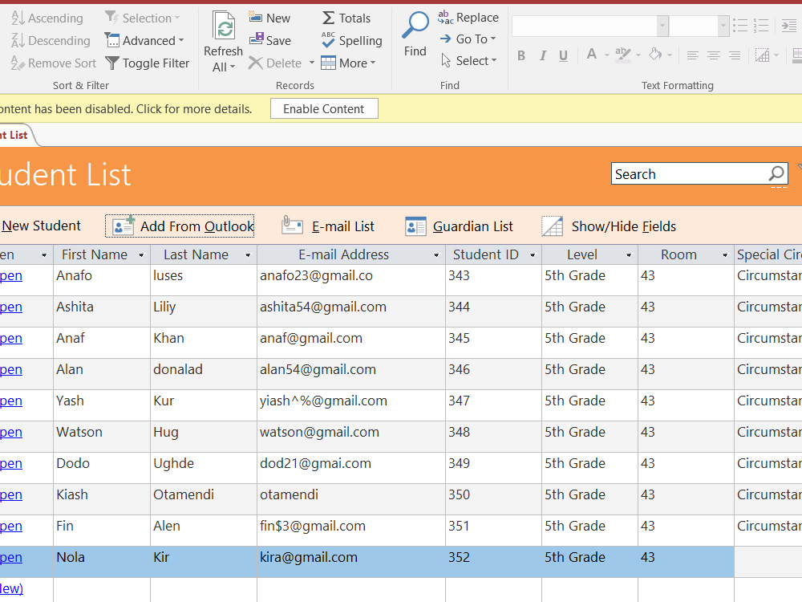The height and width of the screenshot is (602, 802).
Task: Toggle Bold formatting
Action: (x=521, y=55)
